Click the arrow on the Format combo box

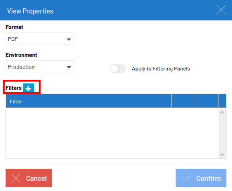click(69, 39)
